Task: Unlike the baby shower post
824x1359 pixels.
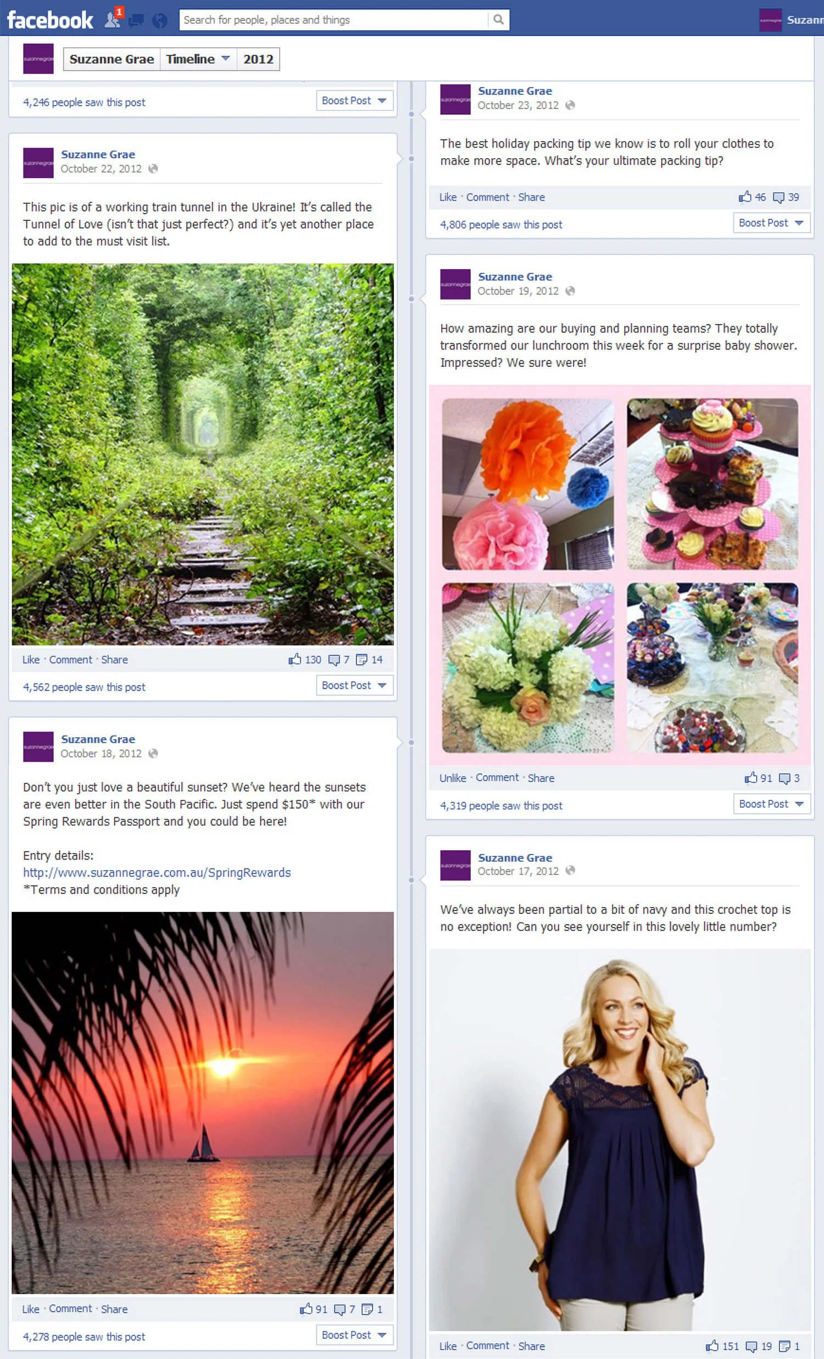Action: click(x=453, y=778)
